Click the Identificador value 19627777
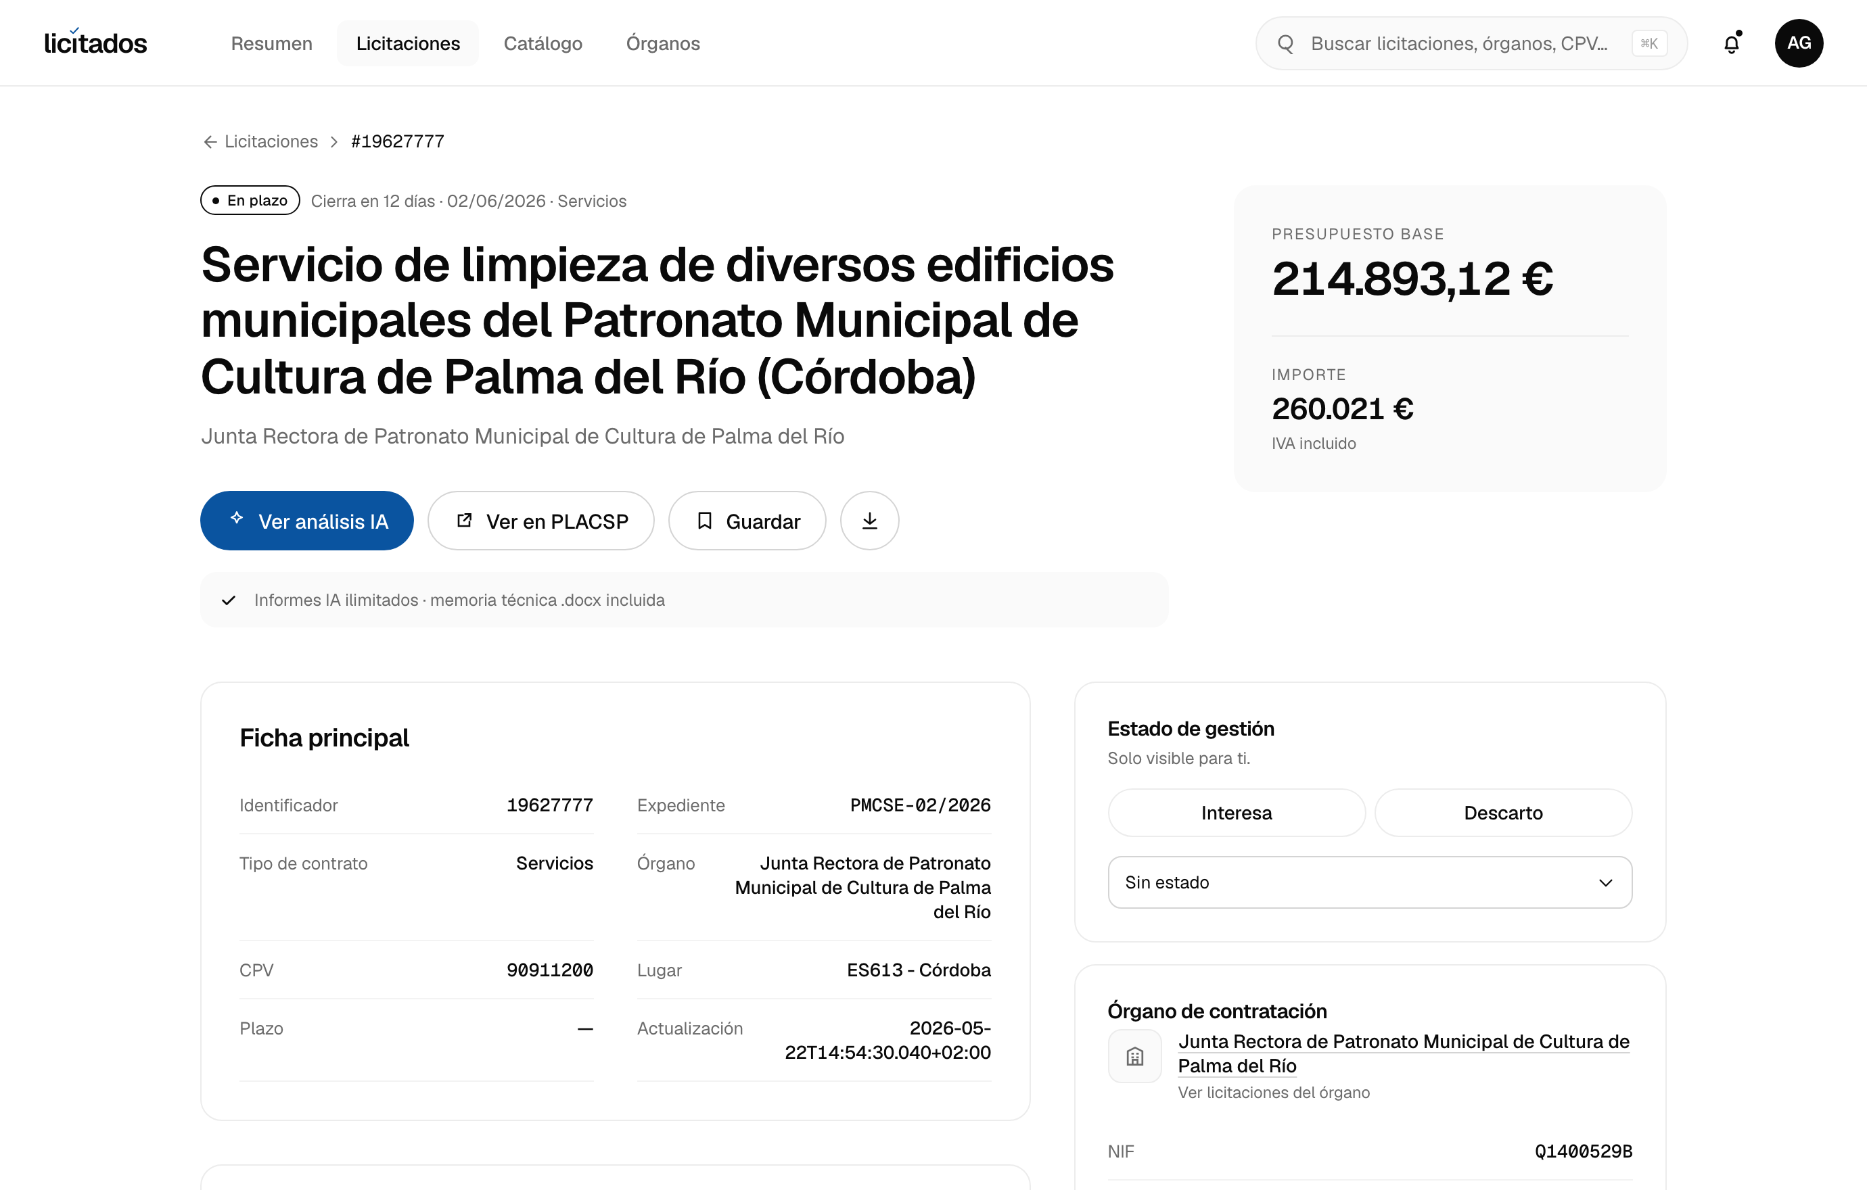 pos(550,806)
